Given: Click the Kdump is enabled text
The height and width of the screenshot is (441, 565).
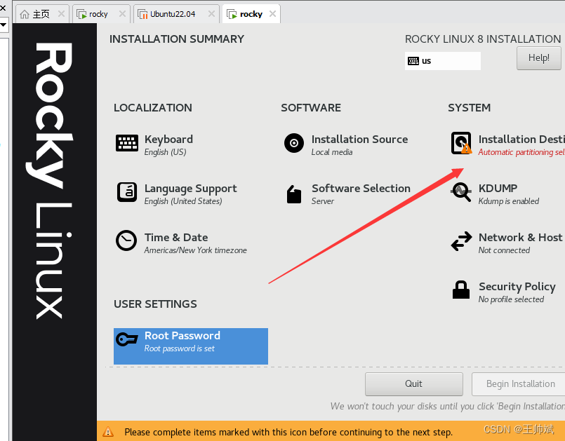Looking at the screenshot, I should pos(509,201).
